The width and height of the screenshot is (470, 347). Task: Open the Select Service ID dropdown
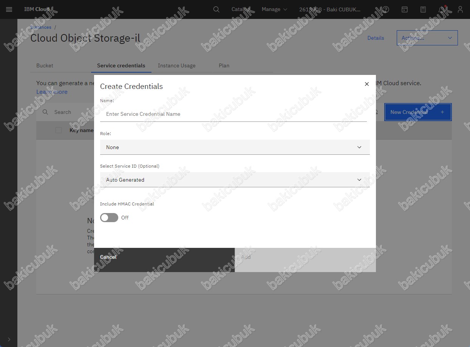pos(235,180)
